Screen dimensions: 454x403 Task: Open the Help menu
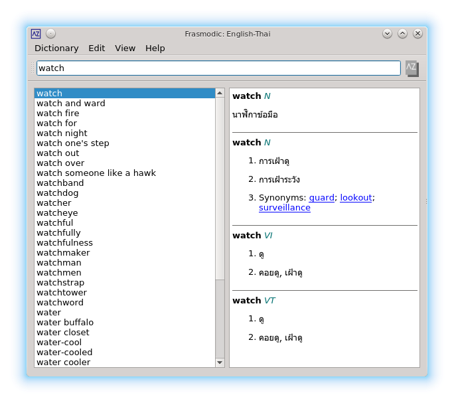point(155,48)
